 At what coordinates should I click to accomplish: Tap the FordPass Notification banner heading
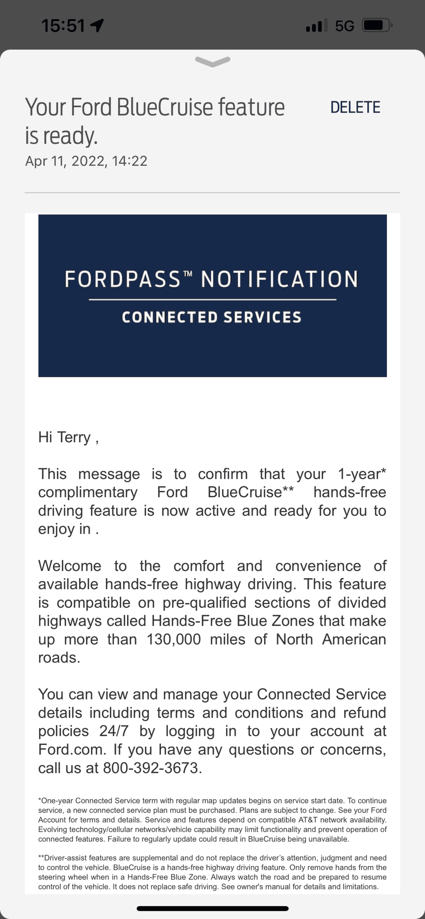[211, 279]
